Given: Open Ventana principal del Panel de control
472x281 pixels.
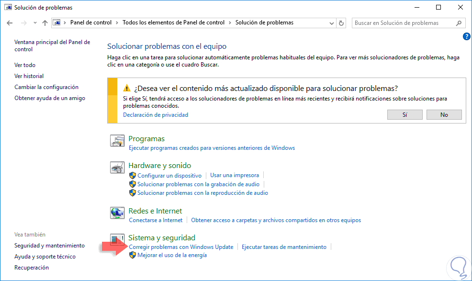Looking at the screenshot, I should pyautogui.click(x=52, y=46).
